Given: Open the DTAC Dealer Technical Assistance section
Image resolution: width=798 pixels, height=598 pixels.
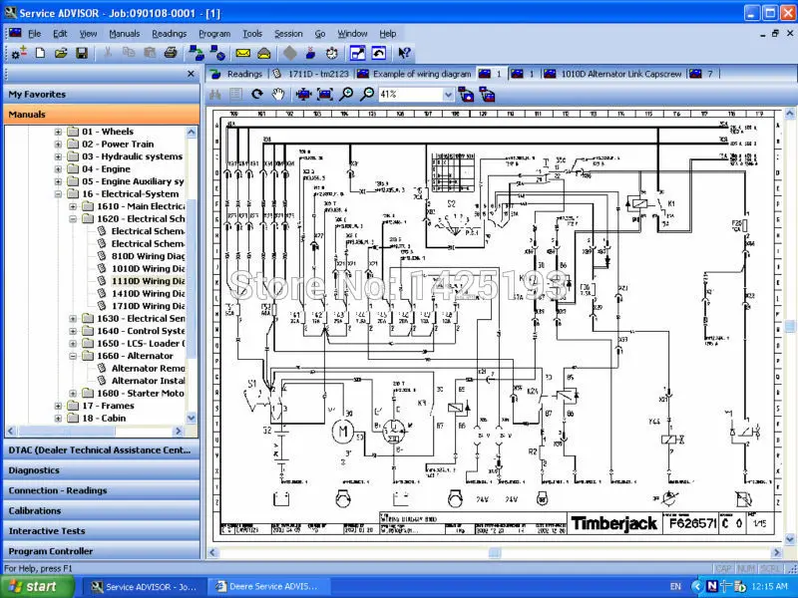Looking at the screenshot, I should (x=102, y=450).
